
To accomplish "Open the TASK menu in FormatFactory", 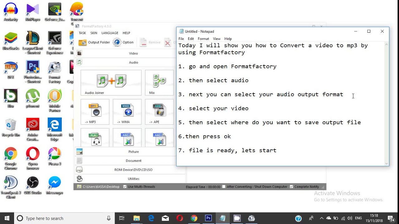I will (x=82, y=33).
